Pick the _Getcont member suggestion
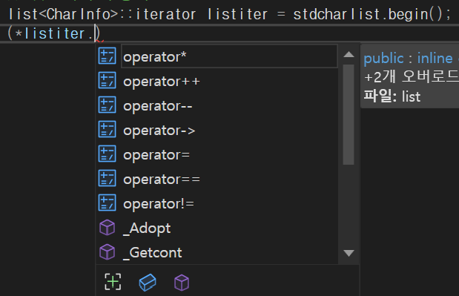Screen dimensions: 459x296 [217, 252]
